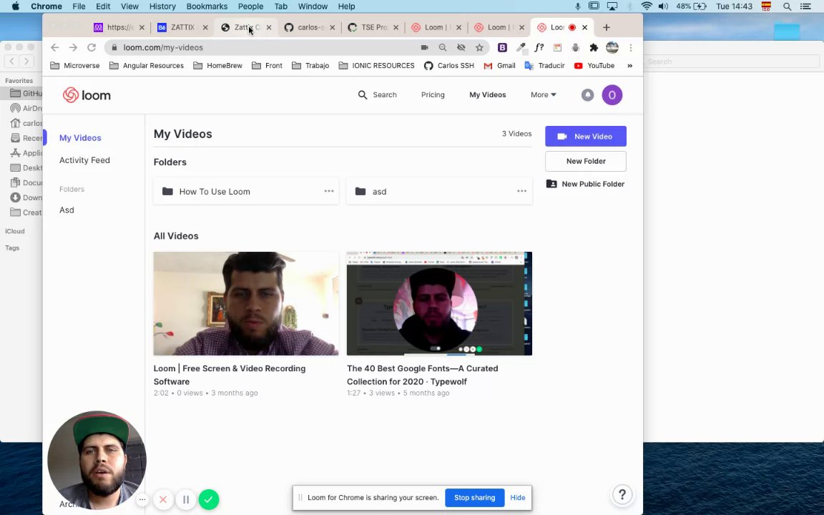Click the New Folder button
Viewport: 824px width, 515px height.
pyautogui.click(x=585, y=162)
